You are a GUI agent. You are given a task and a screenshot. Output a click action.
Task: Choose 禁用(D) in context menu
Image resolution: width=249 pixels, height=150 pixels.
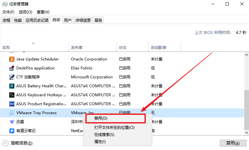[x=101, y=118]
